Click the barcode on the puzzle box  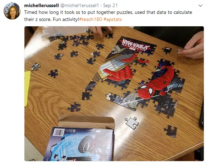[x=58, y=132]
